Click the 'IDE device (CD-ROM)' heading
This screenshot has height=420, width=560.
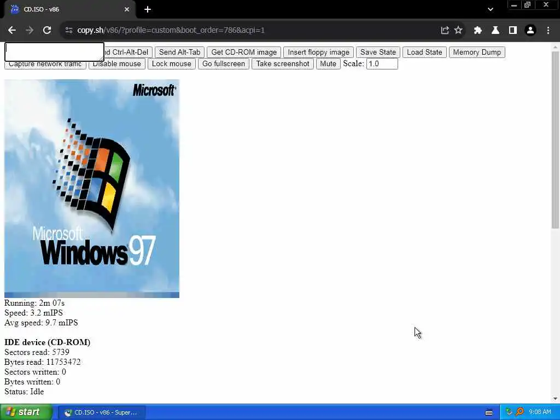(47, 342)
